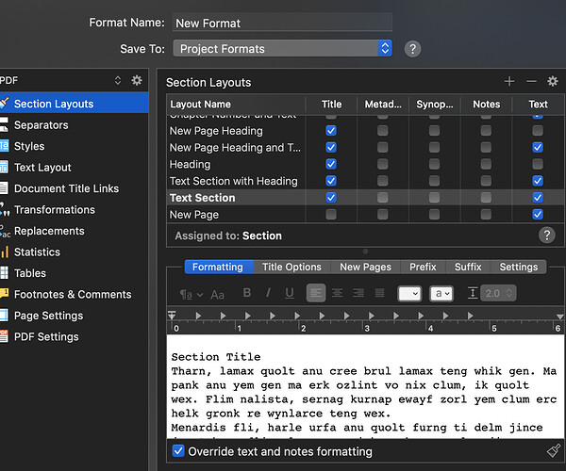Center align text

tap(337, 293)
